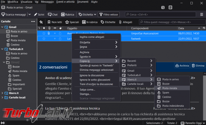The width and height of the screenshot is (206, 125).
Task: Star the UnipolSai Assicurazioni message
Action: (44, 33)
